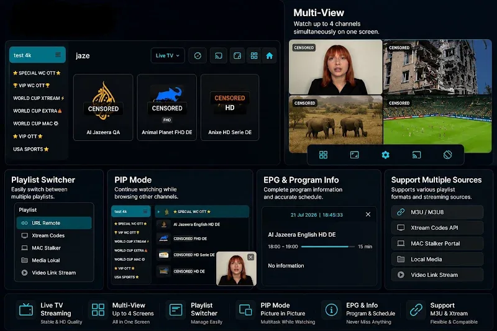Open settings gear in multi-view bar

385,155
